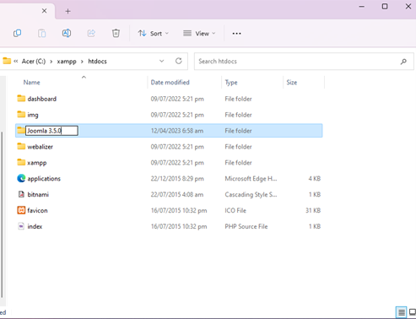Select the xampp folder icon in list
This screenshot has height=319, width=416.
click(x=21, y=162)
